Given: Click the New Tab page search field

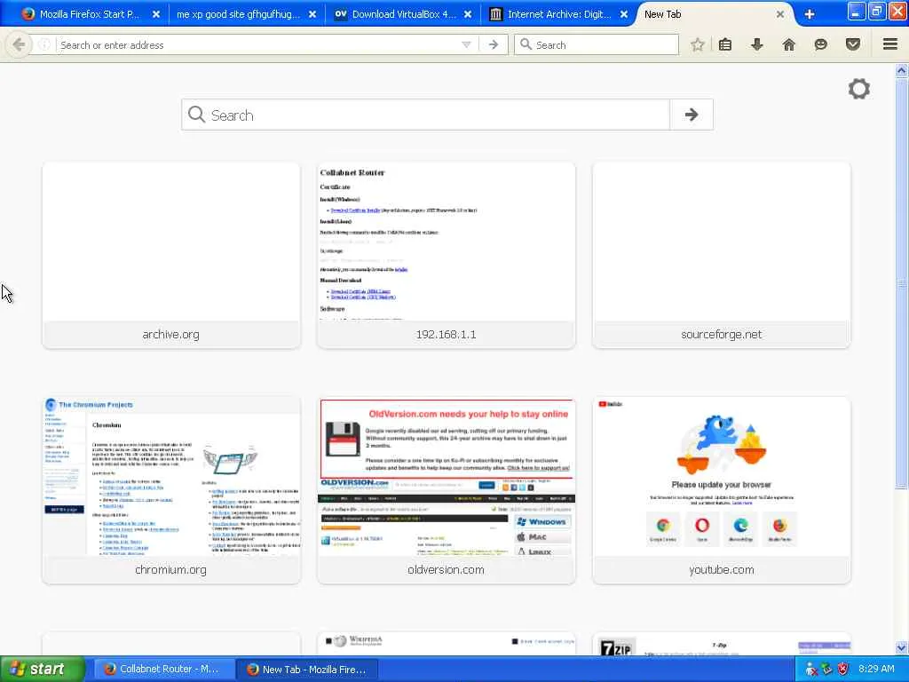Looking at the screenshot, I should [426, 115].
